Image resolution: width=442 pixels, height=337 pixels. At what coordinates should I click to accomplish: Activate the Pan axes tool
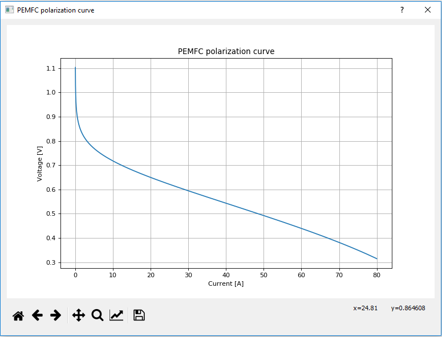point(79,315)
